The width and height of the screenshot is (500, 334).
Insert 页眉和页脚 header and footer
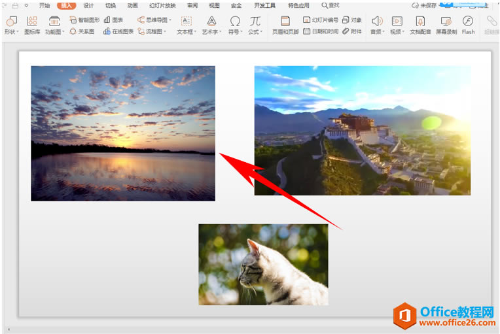pyautogui.click(x=285, y=25)
